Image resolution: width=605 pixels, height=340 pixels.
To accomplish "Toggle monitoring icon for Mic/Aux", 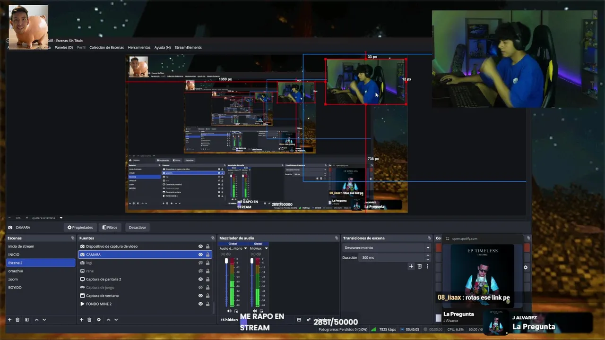I will point(261,311).
